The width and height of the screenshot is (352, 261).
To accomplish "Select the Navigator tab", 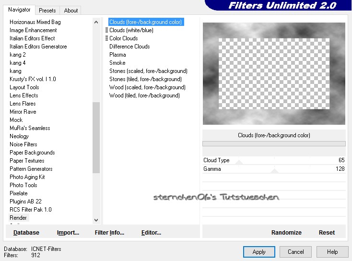I will click(19, 10).
